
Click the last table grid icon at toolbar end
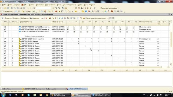(x=113, y=18)
